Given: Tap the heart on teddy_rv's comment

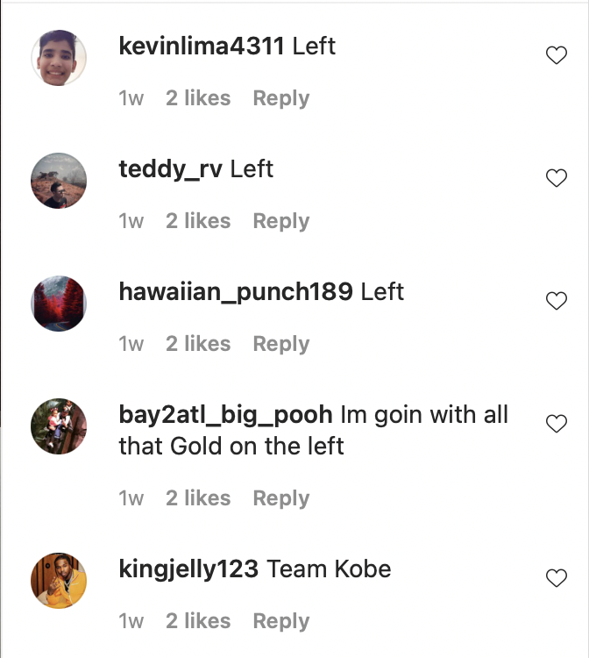Looking at the screenshot, I should pos(557,179).
